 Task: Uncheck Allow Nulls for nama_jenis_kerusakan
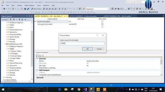pos(102,24)
